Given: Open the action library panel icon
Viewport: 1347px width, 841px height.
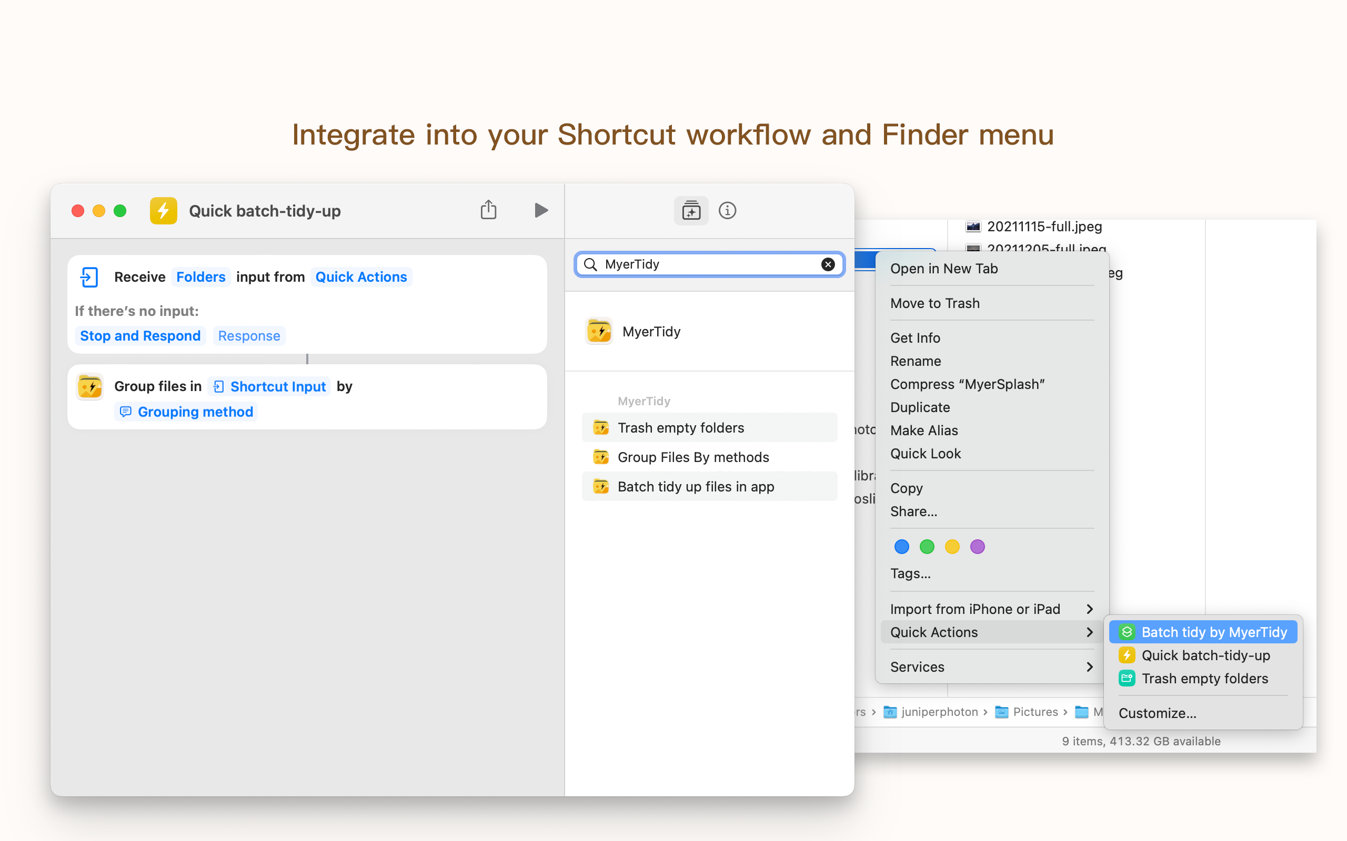Looking at the screenshot, I should [691, 210].
